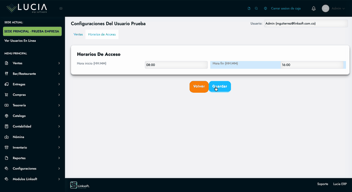Click the Tesorería money icon

7,105
